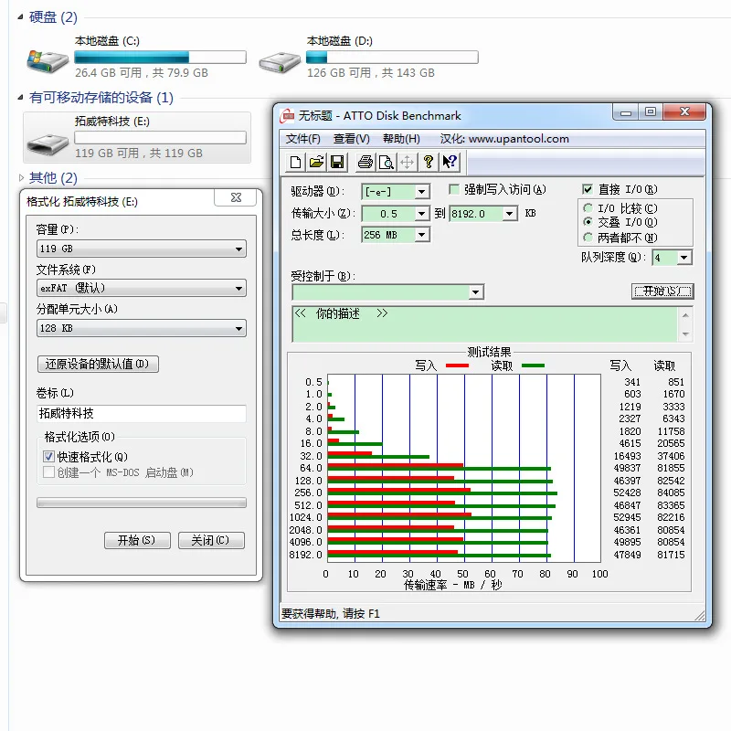The width and height of the screenshot is (731, 731).
Task: Maximize the ATTO Disk Benchmark window
Action: [x=651, y=111]
